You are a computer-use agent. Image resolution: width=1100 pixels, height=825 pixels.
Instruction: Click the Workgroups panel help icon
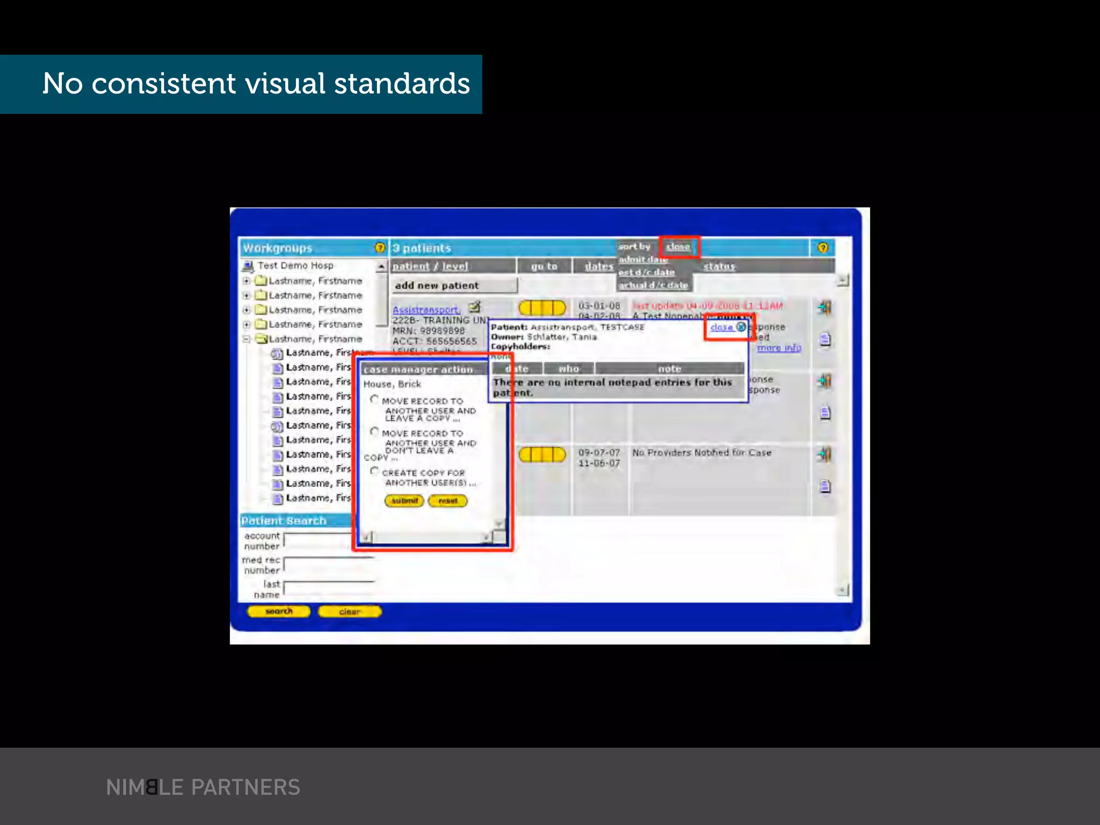[x=380, y=248]
